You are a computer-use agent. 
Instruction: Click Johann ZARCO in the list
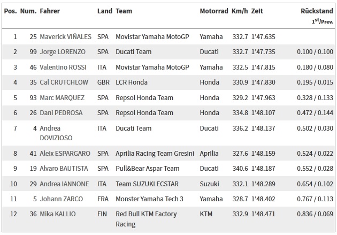[x=62, y=199]
